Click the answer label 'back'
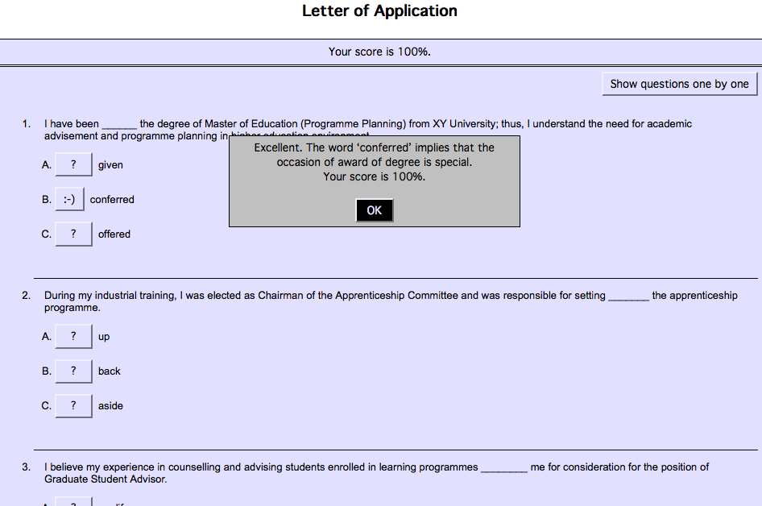 pyautogui.click(x=110, y=371)
